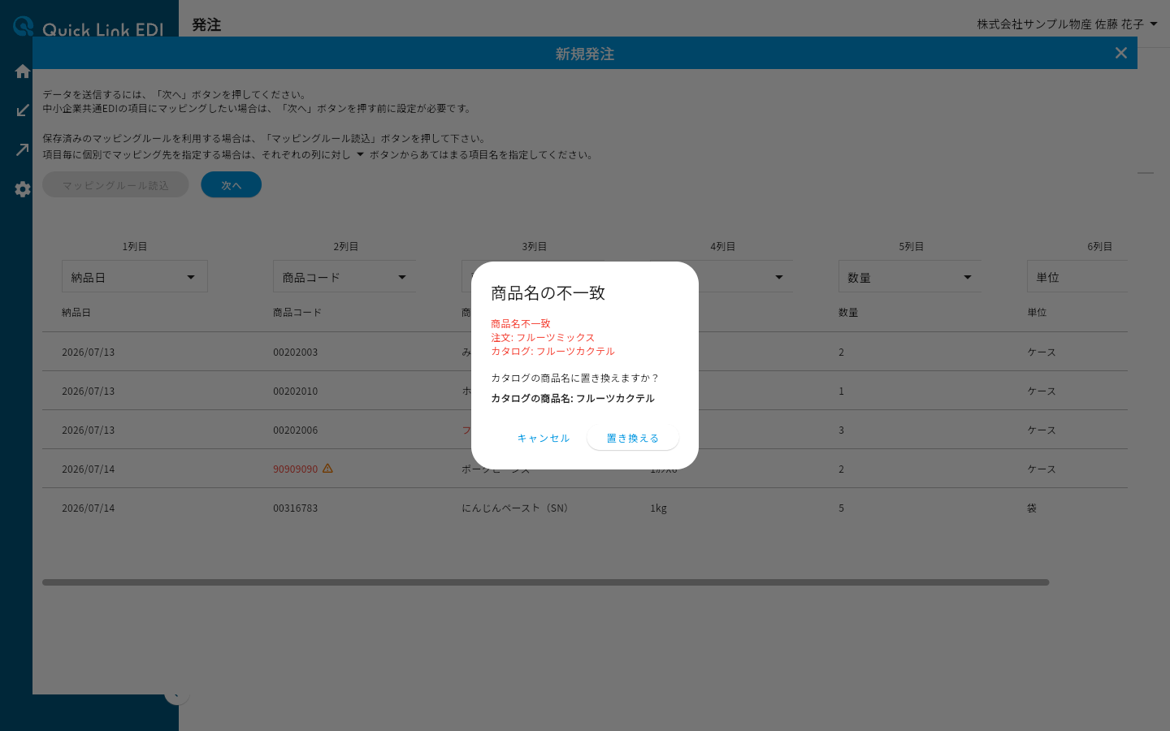Click the red カタログ: フルーツカクテル line
This screenshot has width=1170, height=731.
552,351
